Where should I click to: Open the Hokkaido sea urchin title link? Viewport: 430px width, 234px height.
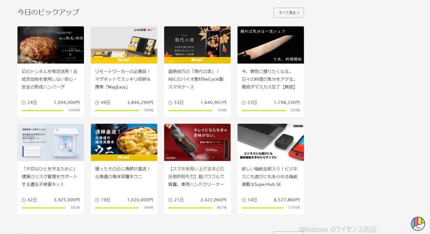point(123,173)
